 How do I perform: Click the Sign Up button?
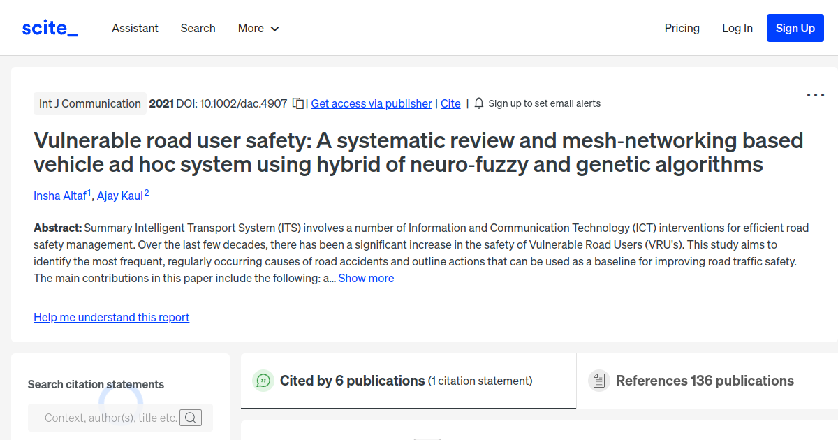[795, 28]
